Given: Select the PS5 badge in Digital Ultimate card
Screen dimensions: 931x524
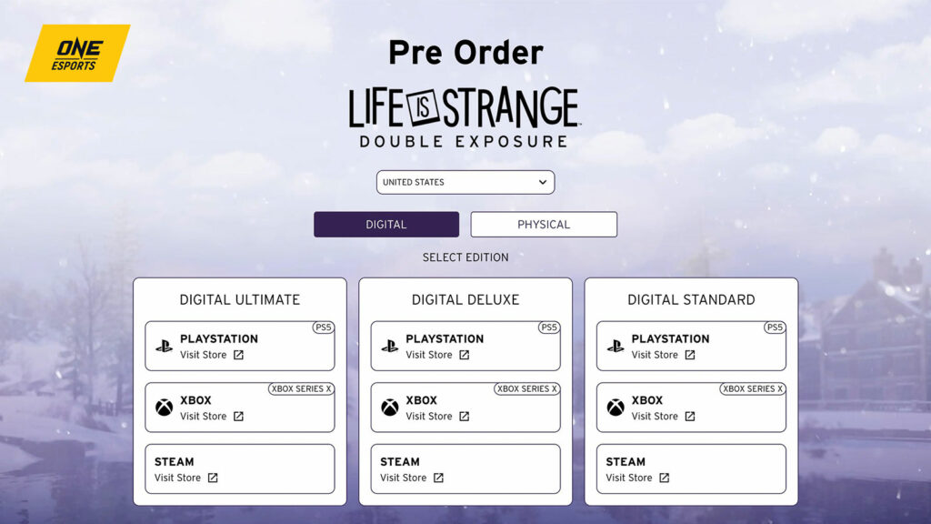Looking at the screenshot, I should (323, 327).
